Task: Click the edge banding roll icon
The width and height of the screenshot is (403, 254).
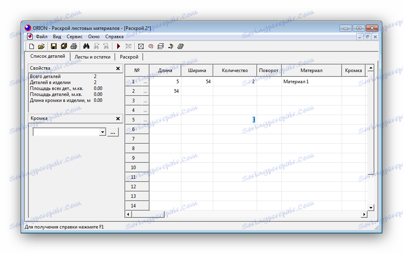Action: (171, 46)
